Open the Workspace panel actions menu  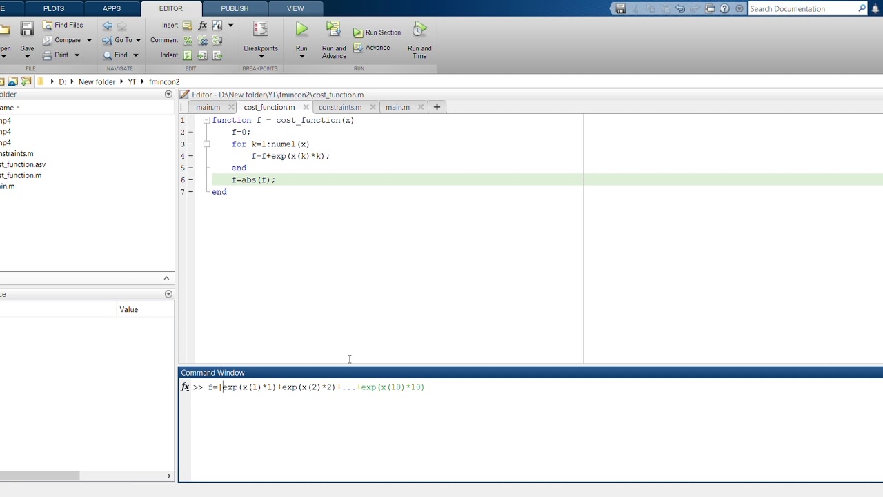click(x=168, y=294)
